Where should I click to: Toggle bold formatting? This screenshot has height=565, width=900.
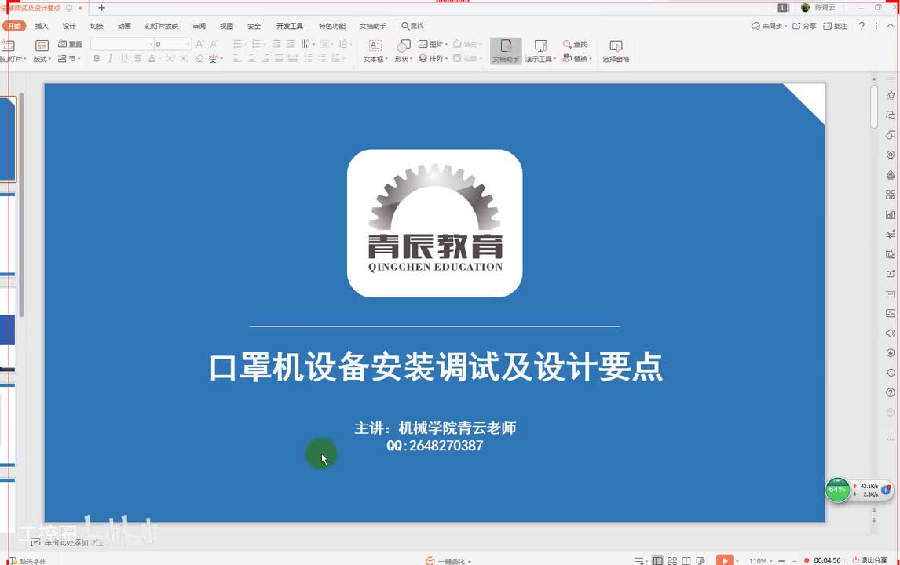(x=97, y=59)
